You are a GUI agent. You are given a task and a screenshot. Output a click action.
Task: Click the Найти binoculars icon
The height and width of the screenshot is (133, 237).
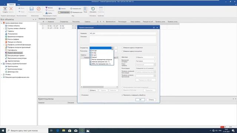click(46, 13)
